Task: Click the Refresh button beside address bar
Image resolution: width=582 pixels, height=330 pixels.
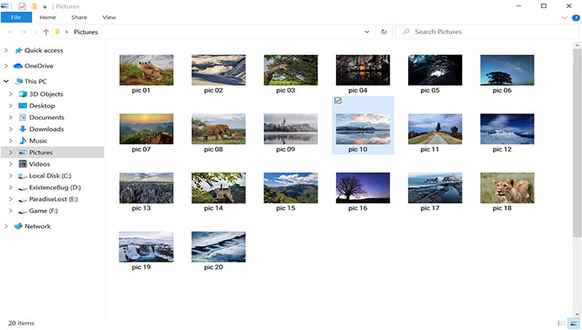Action: 384,32
